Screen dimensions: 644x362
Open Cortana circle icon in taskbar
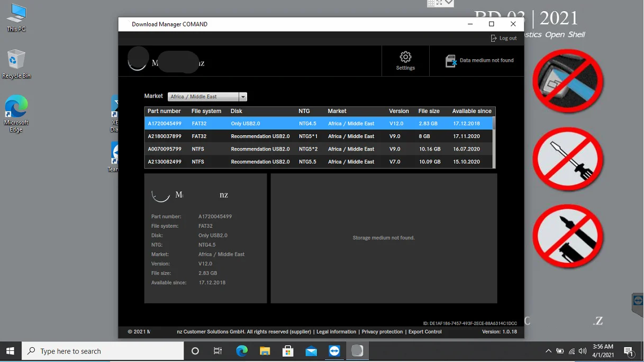pyautogui.click(x=195, y=351)
